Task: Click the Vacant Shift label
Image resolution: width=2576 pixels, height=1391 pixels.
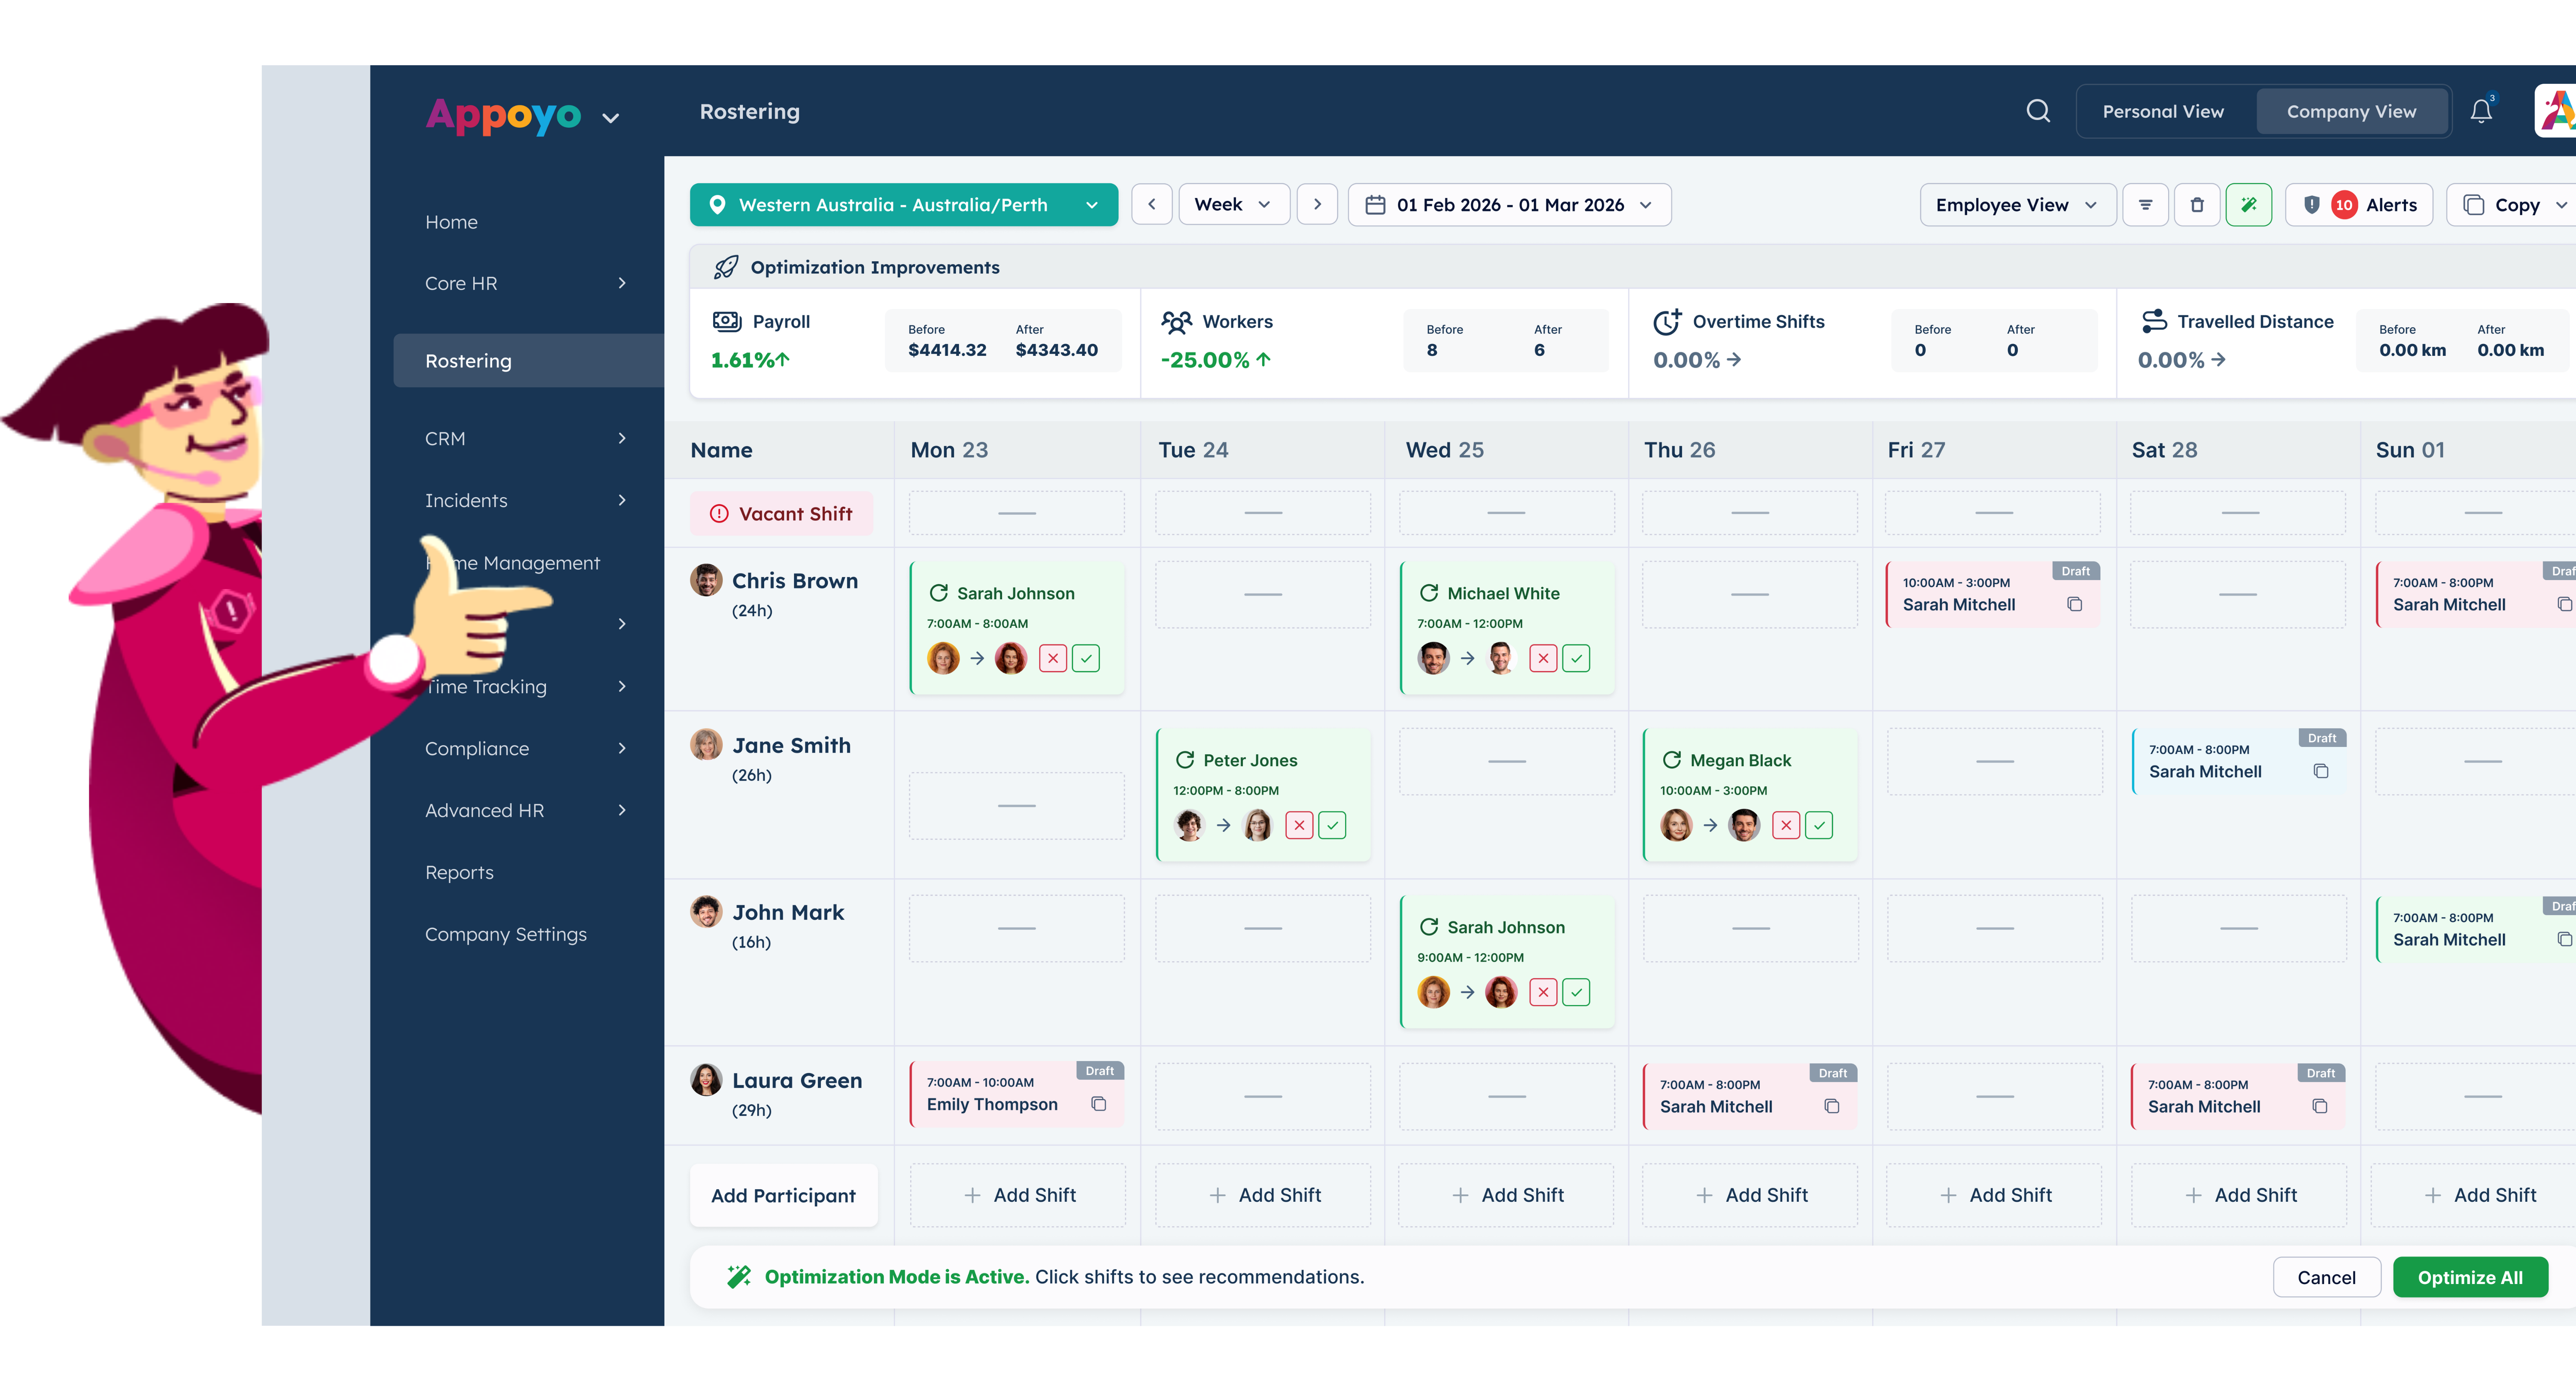Action: click(x=781, y=513)
